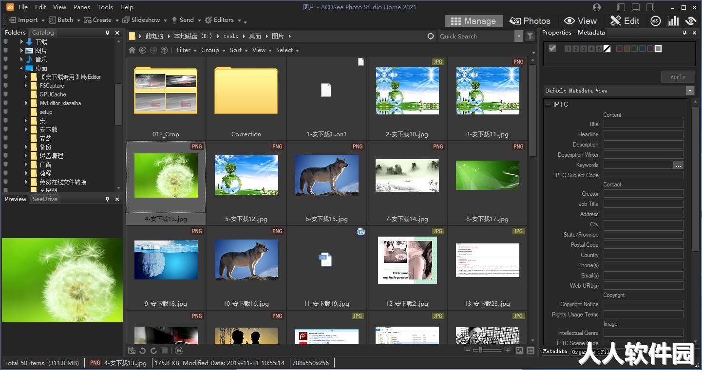This screenshot has width=702, height=370.
Task: Switch to details list view icon
Action: (x=531, y=351)
